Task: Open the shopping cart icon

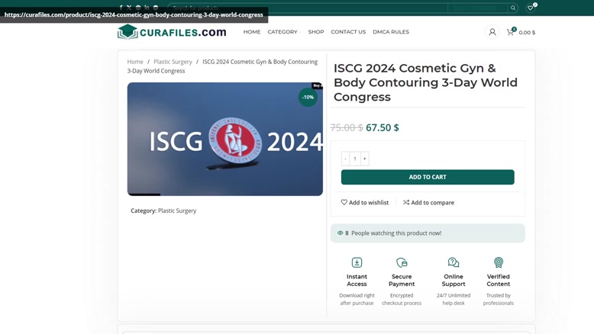Action: [x=510, y=32]
